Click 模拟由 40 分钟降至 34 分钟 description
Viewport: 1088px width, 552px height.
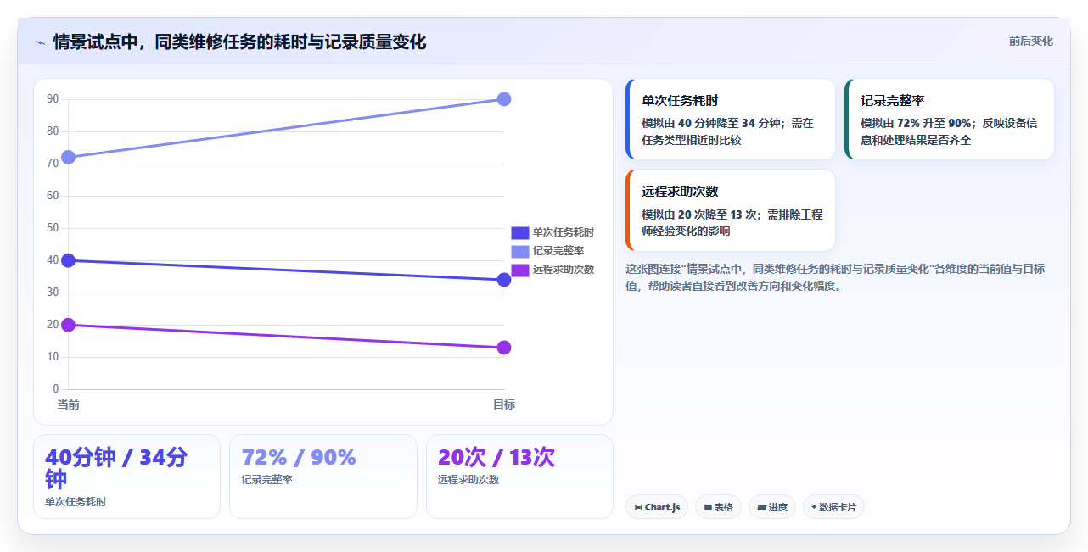point(727,131)
